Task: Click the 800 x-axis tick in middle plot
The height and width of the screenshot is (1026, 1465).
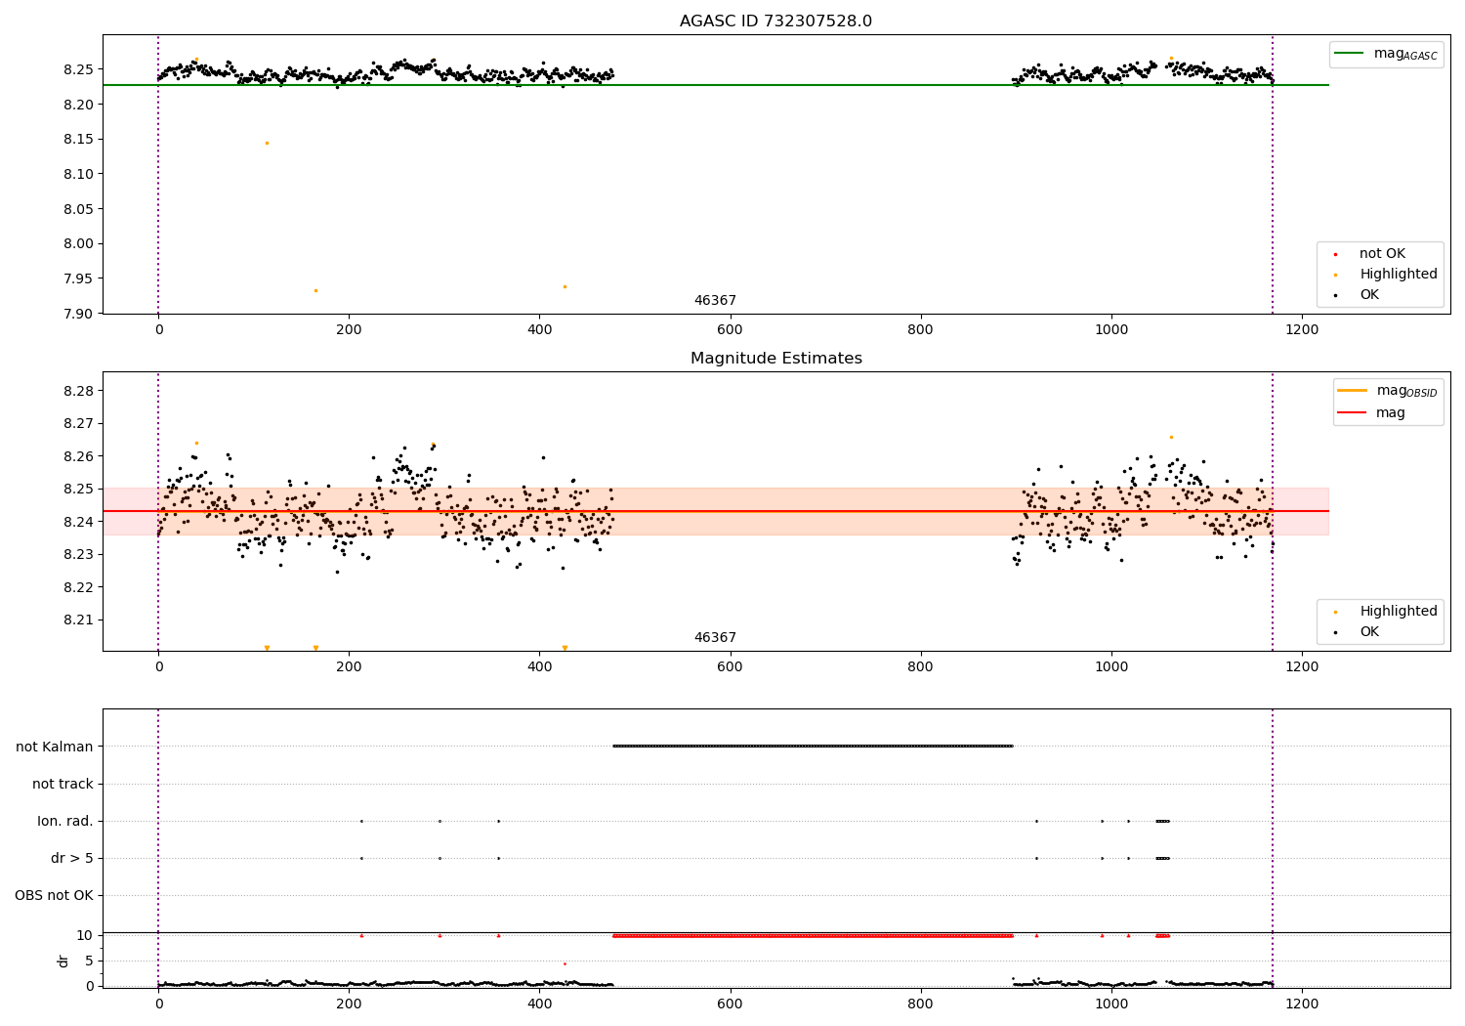Action: pos(921,666)
